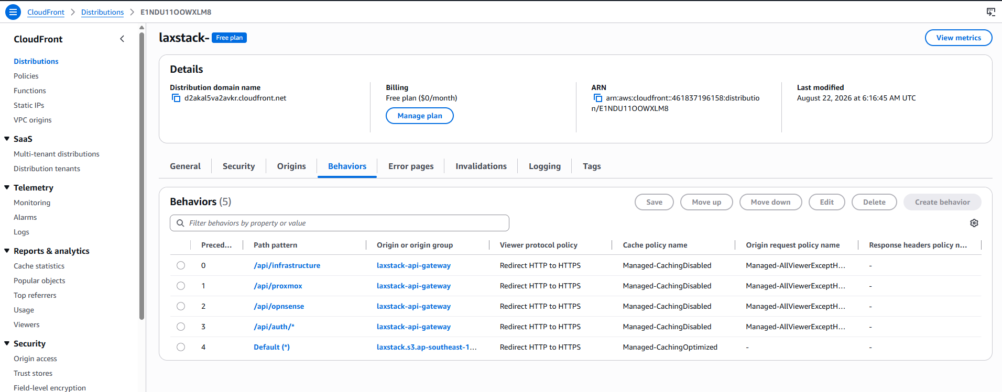Copy the distribution ARN
The height and width of the screenshot is (392, 1002).
pyautogui.click(x=597, y=98)
